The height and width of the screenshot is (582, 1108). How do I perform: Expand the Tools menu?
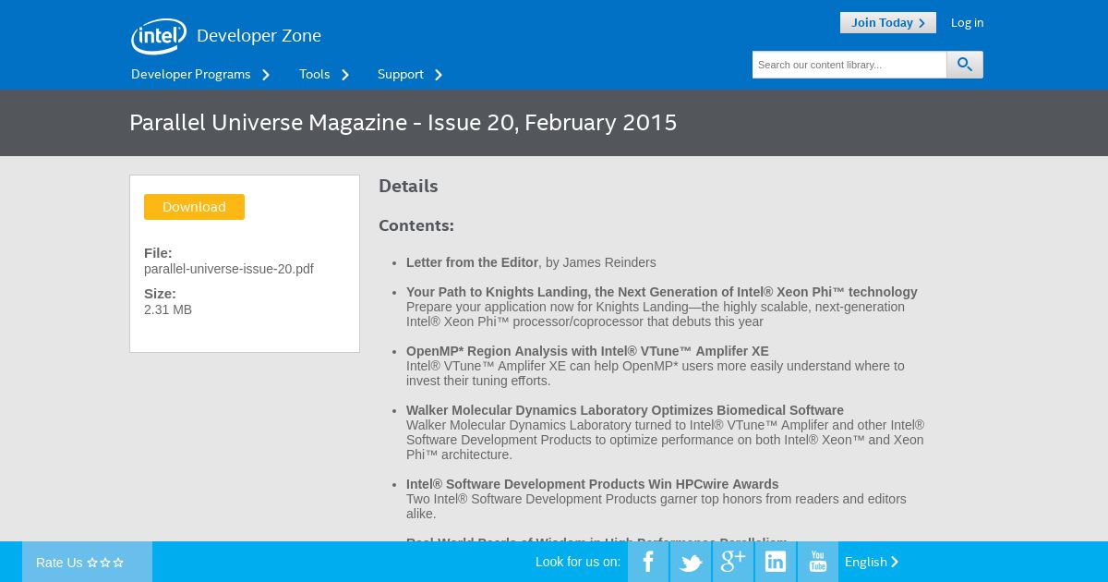pyautogui.click(x=324, y=74)
